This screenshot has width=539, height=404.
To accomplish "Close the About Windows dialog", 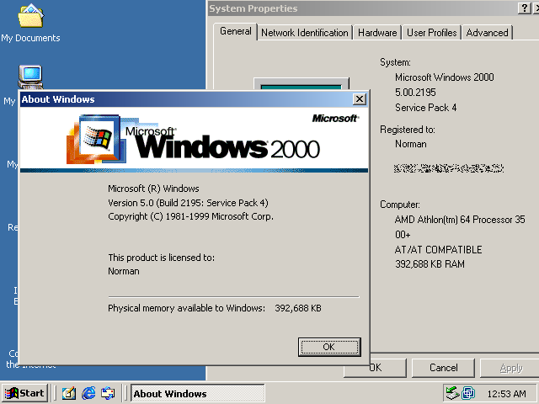I will click(x=360, y=99).
